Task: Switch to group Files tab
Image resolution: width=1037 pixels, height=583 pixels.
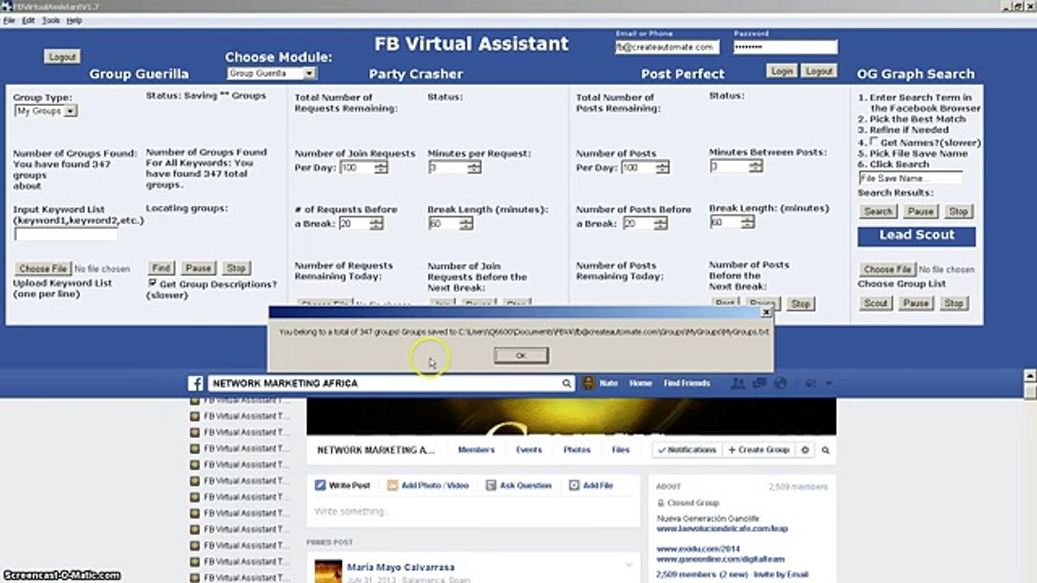Action: [x=621, y=449]
